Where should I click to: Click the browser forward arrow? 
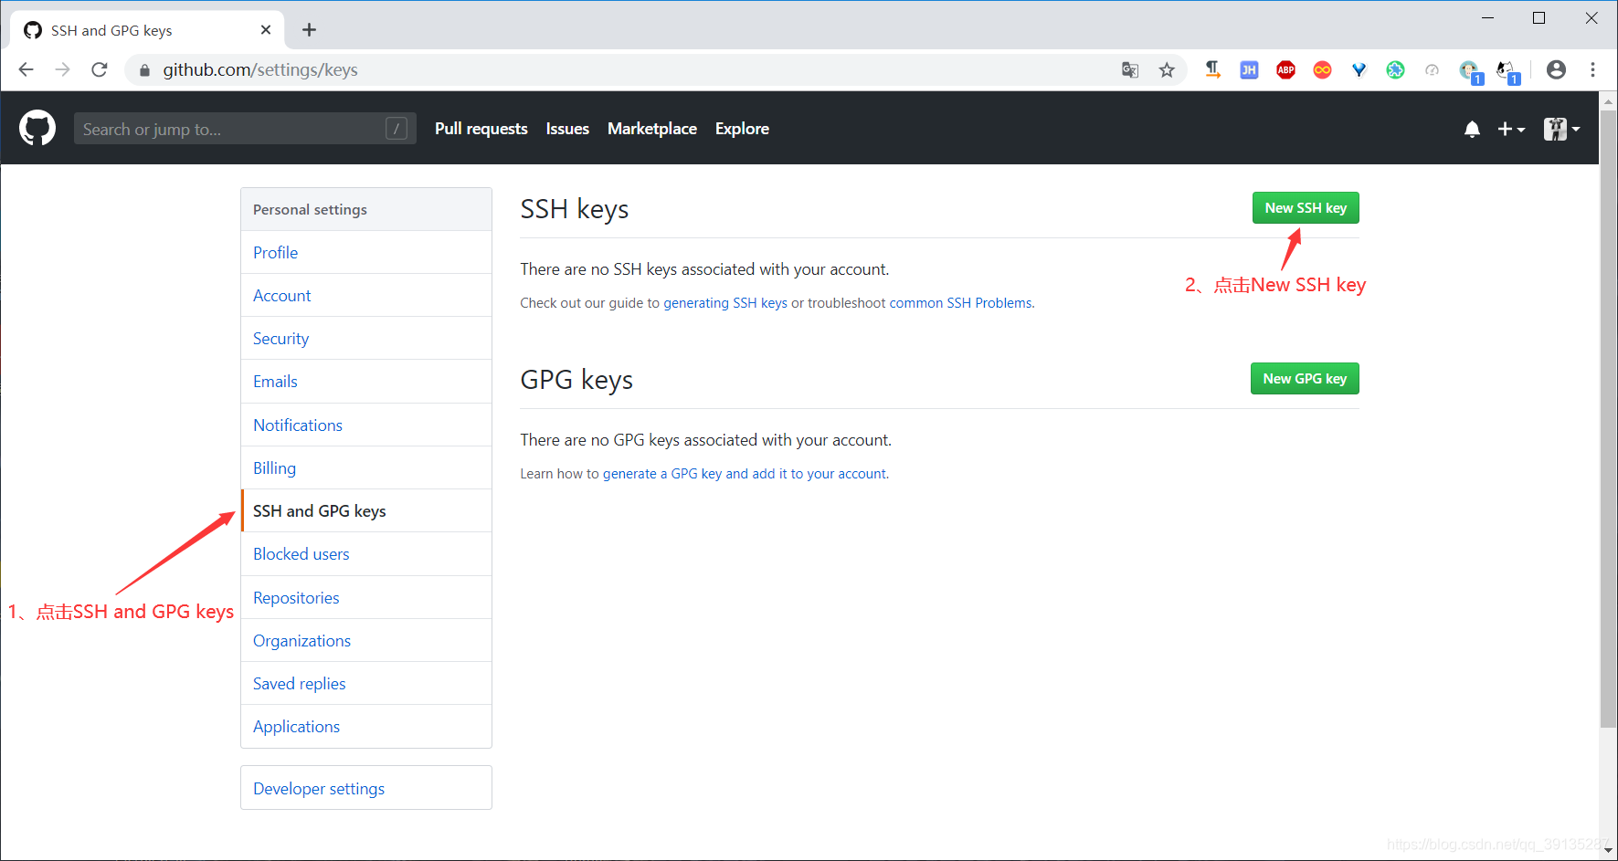[62, 69]
